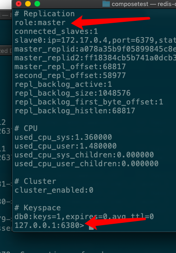Click the slave0 ip=172.17.0.4 line
The width and height of the screenshot is (176, 253).
(x=95, y=40)
